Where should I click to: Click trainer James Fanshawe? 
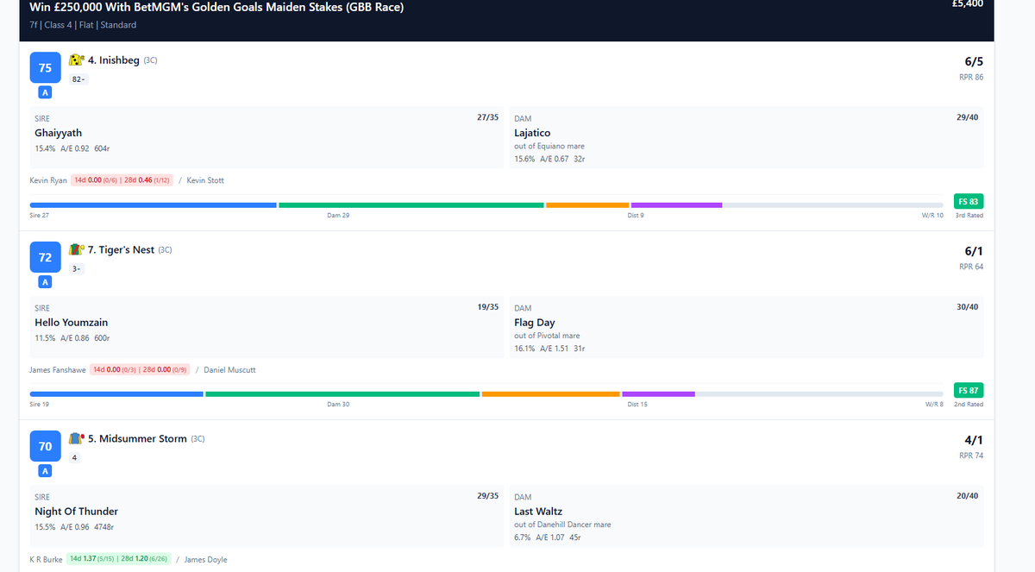tap(57, 369)
